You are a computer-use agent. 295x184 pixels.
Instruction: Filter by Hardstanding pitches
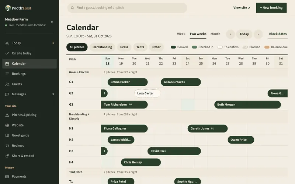[x=102, y=47]
